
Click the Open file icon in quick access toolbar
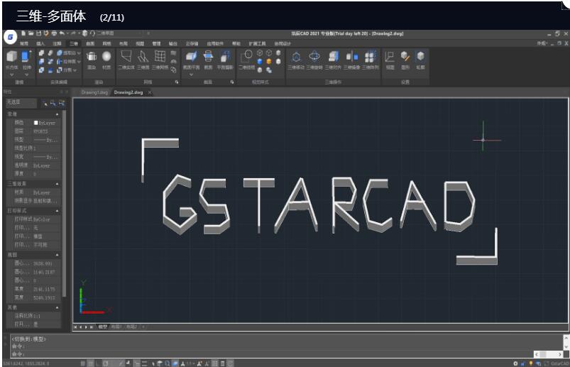[31, 33]
